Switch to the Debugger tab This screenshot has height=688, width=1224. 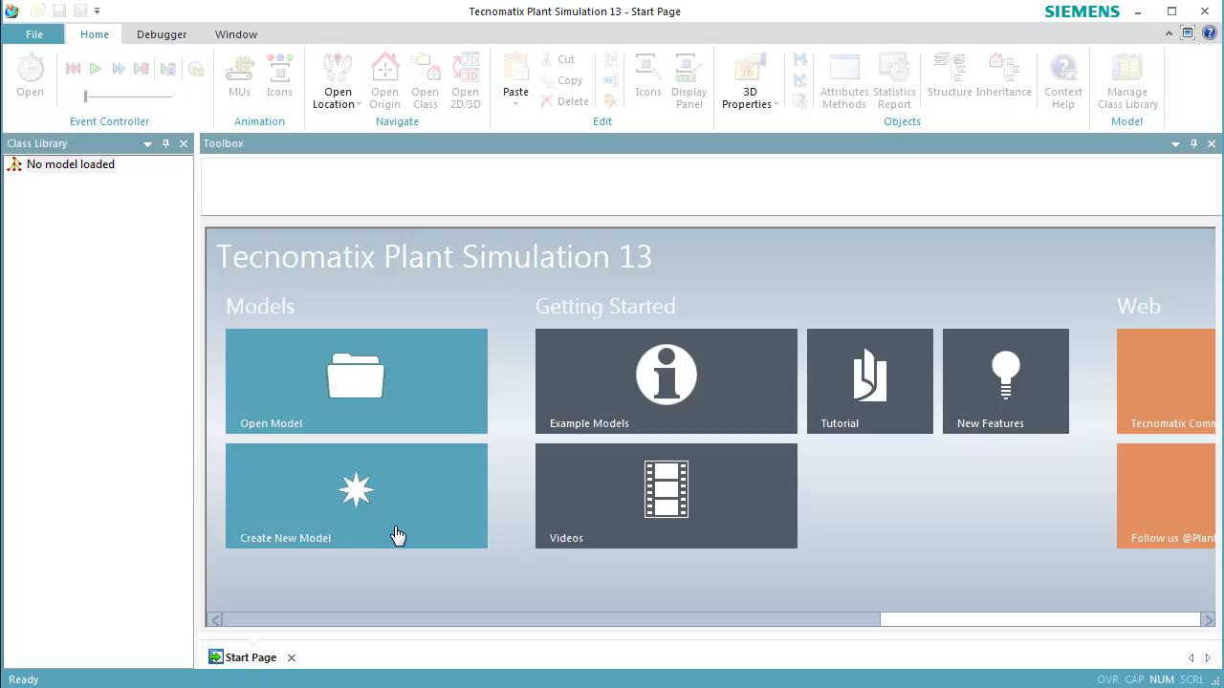(162, 34)
